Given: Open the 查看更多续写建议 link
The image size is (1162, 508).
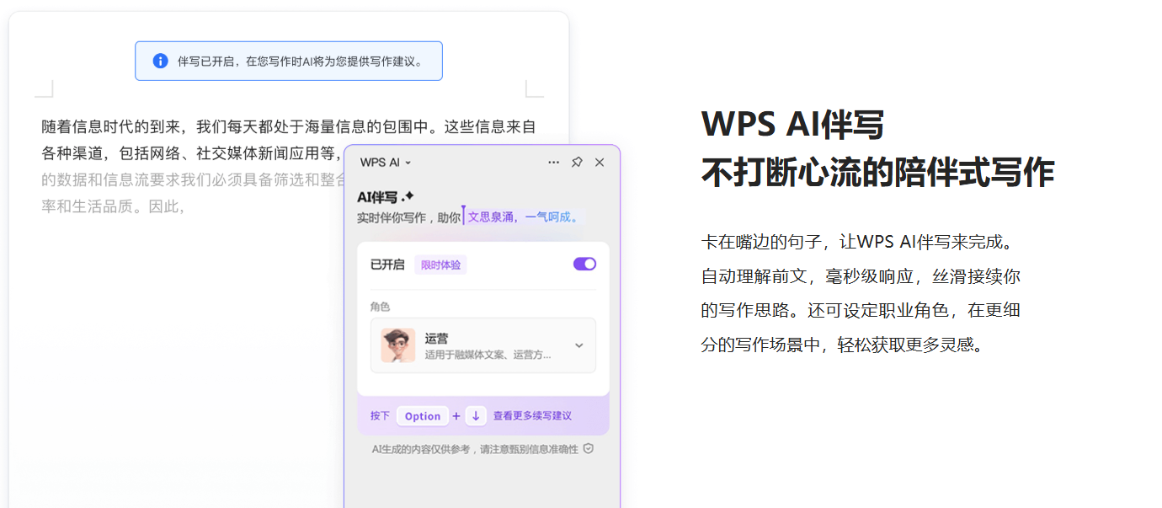Looking at the screenshot, I should pos(532,416).
